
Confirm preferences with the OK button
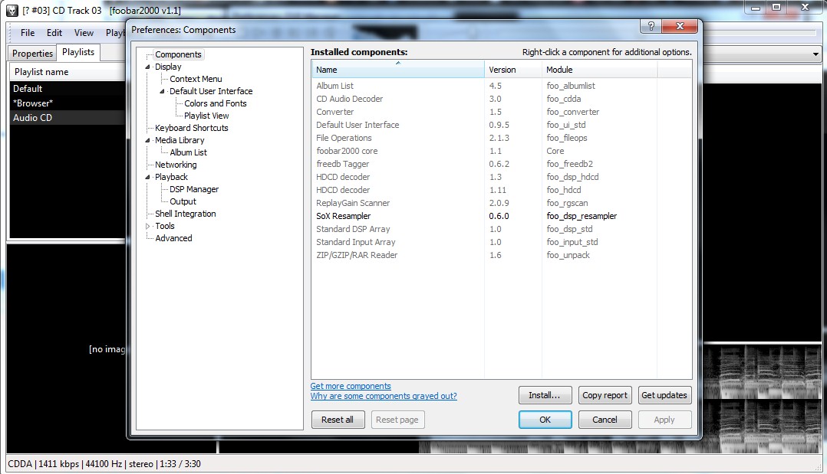point(545,420)
